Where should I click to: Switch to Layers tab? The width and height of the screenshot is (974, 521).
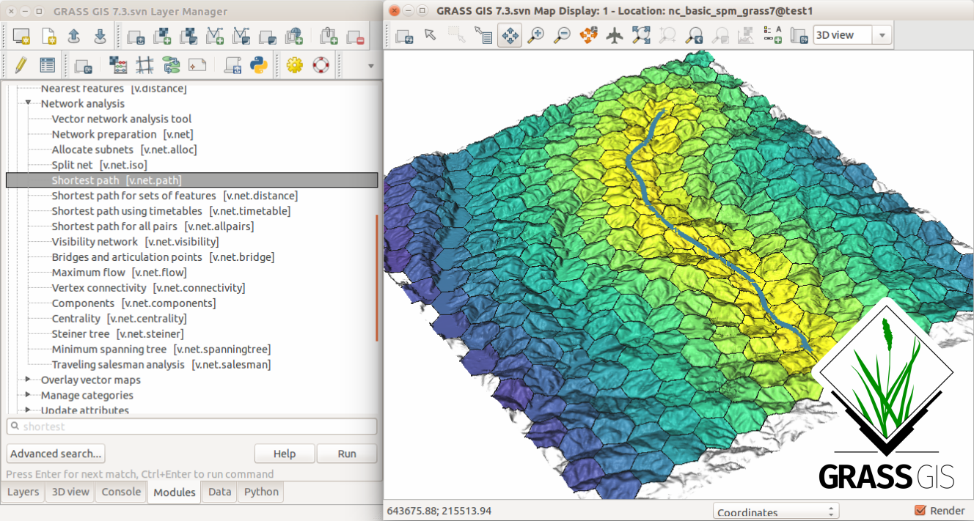23,492
